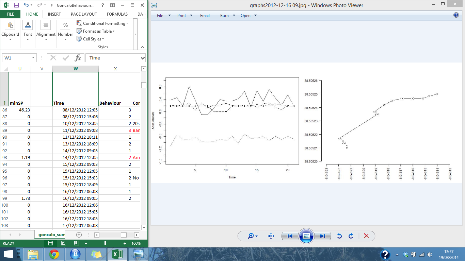Open the Burn menu in Photo Viewer
Screen dimensions: 465x261
click(228, 16)
